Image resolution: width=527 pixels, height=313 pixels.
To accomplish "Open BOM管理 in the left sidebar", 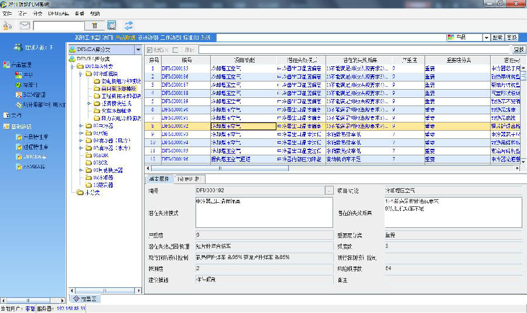I will (x=34, y=94).
